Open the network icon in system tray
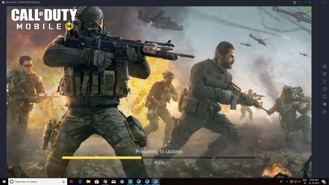Screen dimensions: 329x185 click(x=296, y=181)
